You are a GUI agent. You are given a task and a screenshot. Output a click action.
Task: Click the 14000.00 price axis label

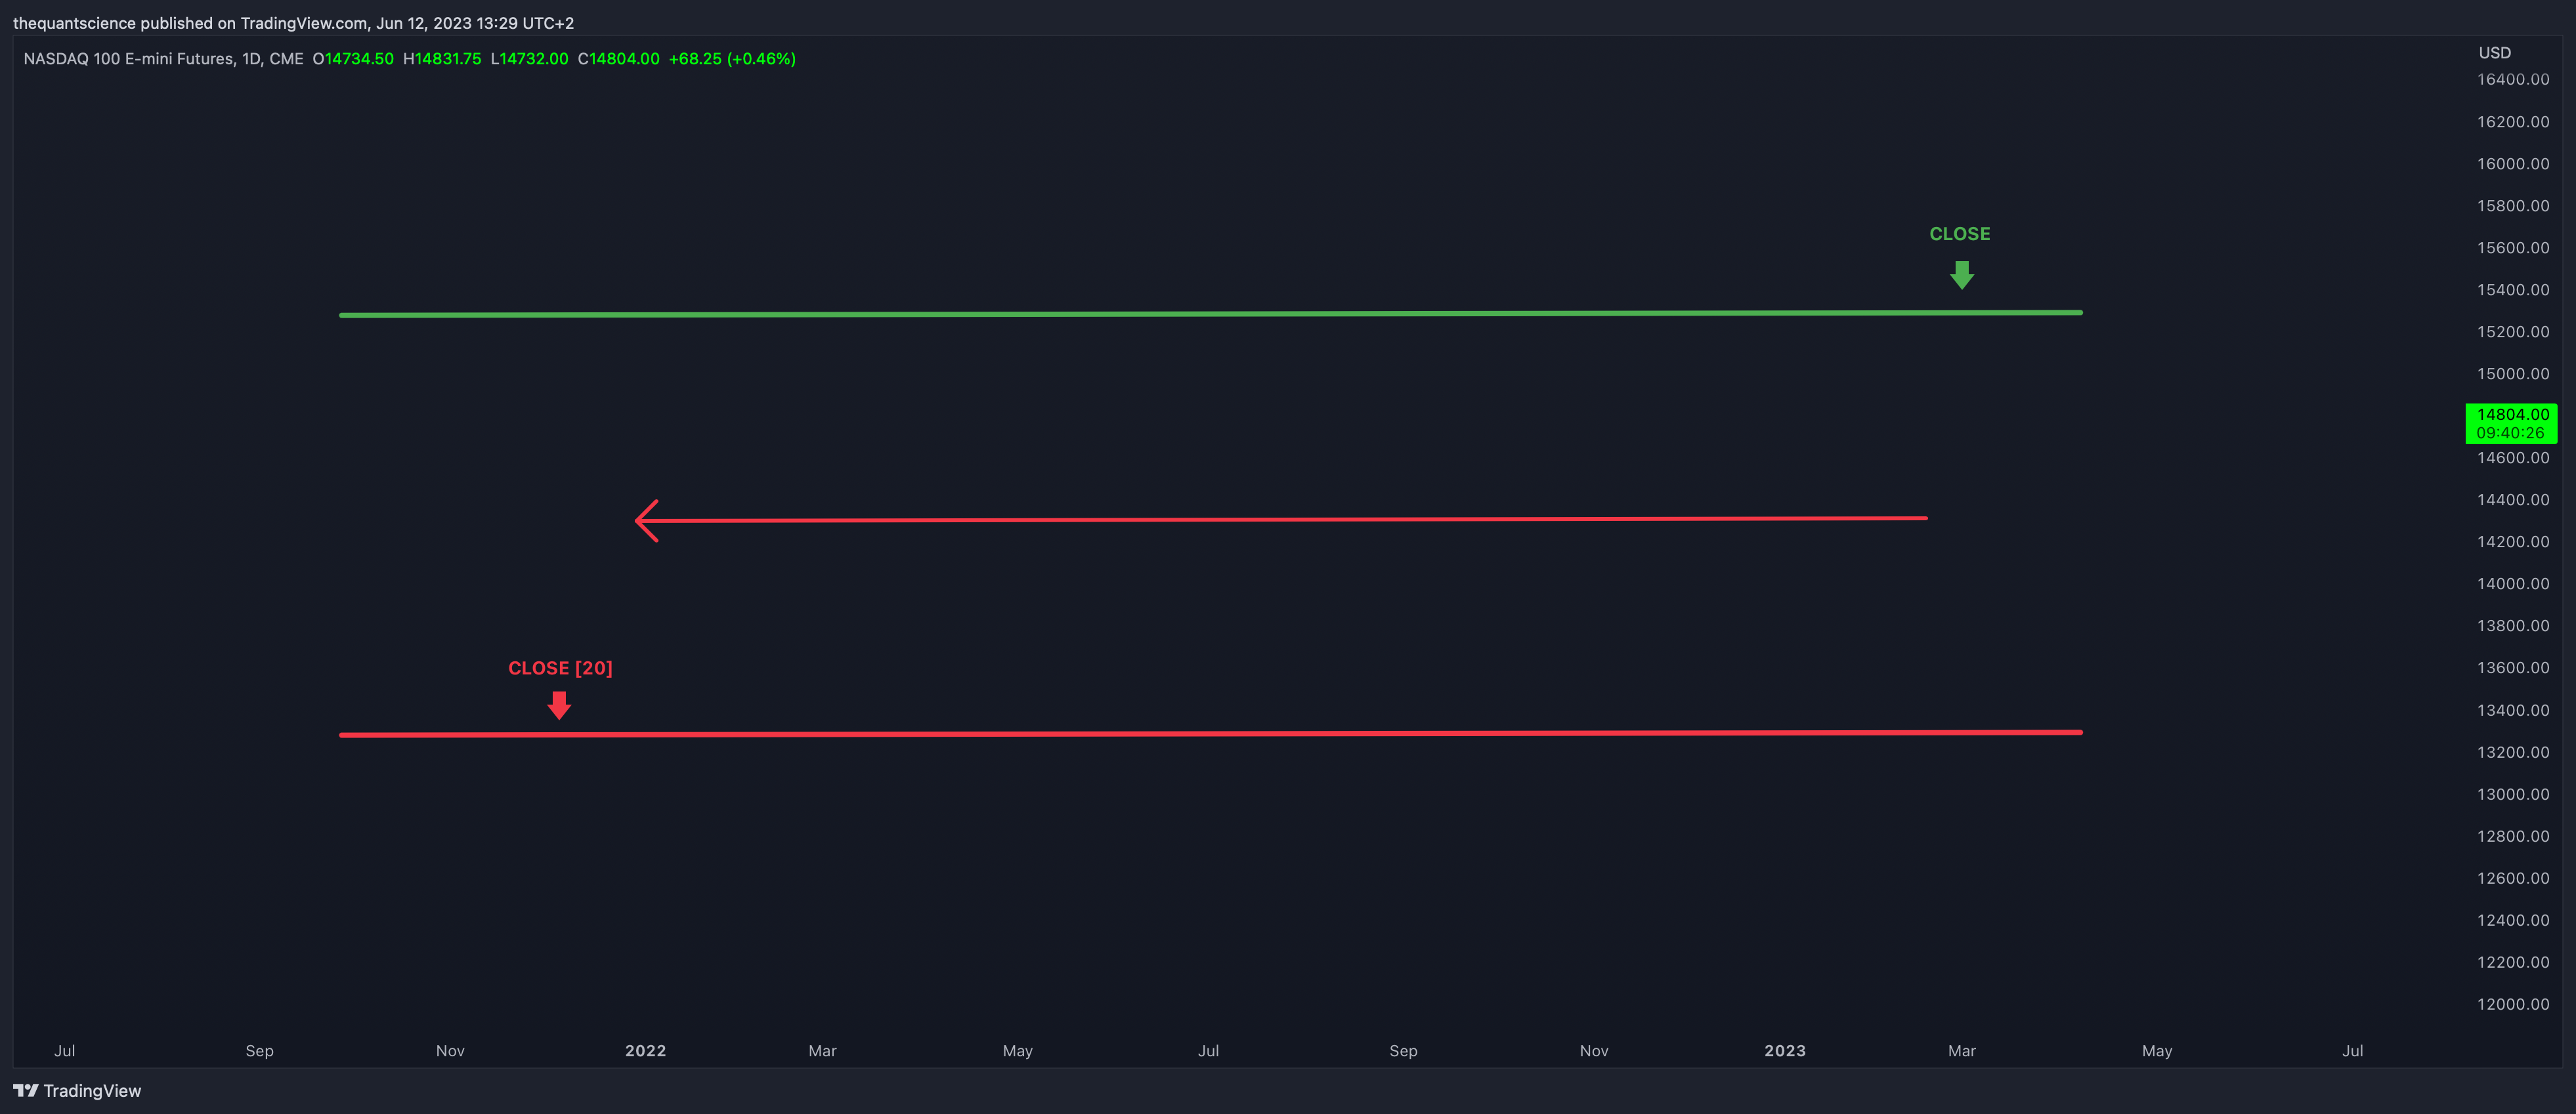(2512, 583)
